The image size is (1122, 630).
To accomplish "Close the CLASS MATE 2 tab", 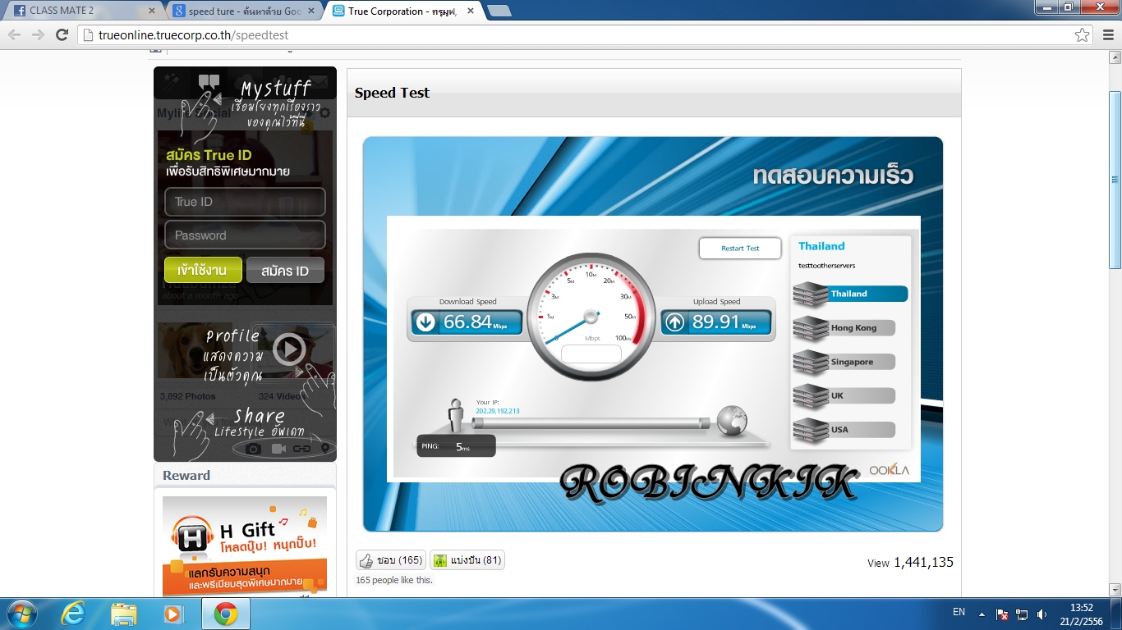I will click(x=151, y=11).
